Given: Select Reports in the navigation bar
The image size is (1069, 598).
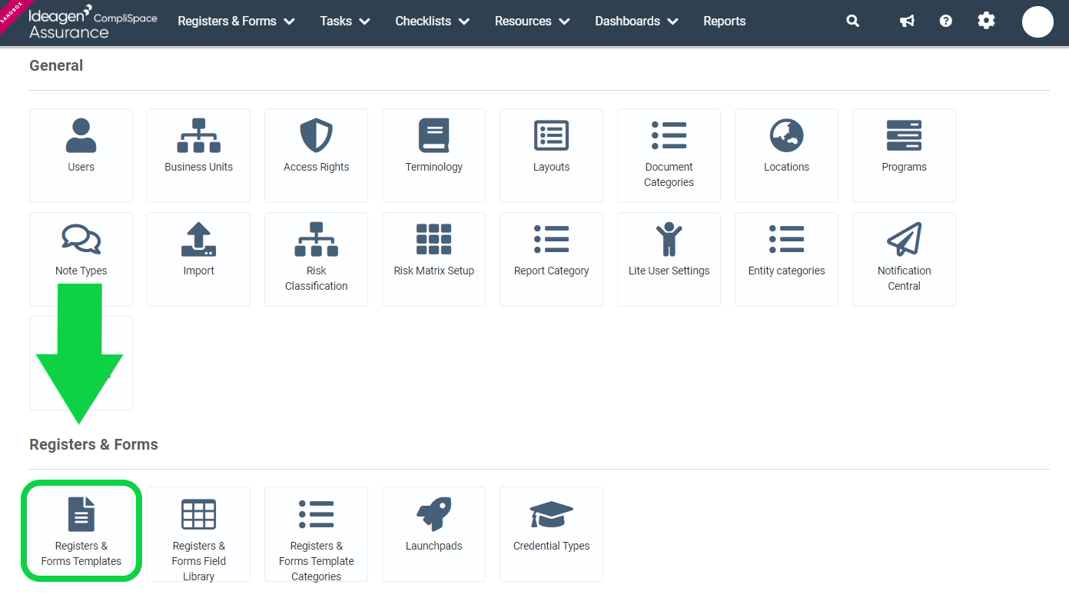Looking at the screenshot, I should click(724, 21).
